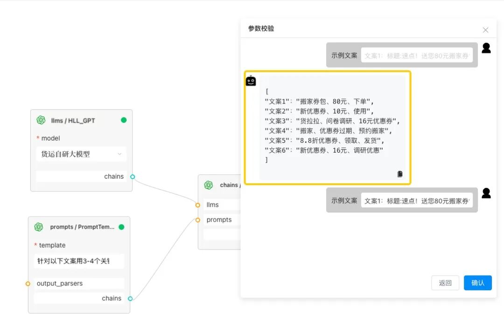Open the 货运自研大模型 model dropdown
The width and height of the screenshot is (504, 321).
81,154
